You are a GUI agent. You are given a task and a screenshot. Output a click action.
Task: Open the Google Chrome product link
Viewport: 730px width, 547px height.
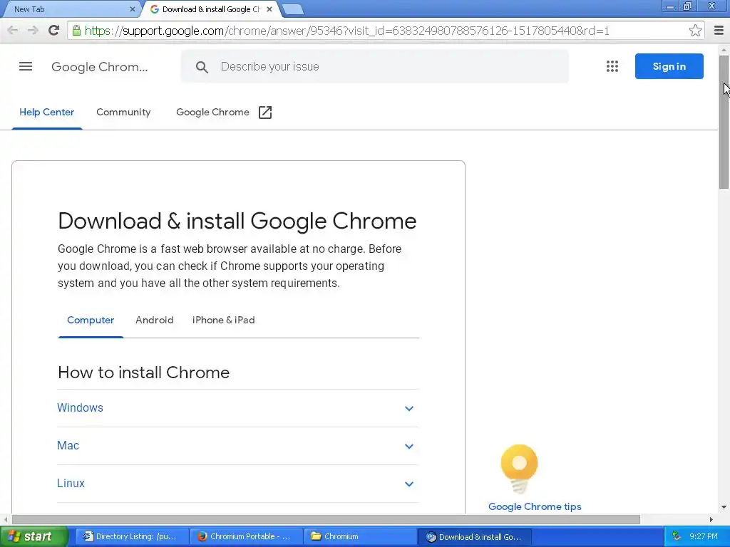(x=212, y=112)
